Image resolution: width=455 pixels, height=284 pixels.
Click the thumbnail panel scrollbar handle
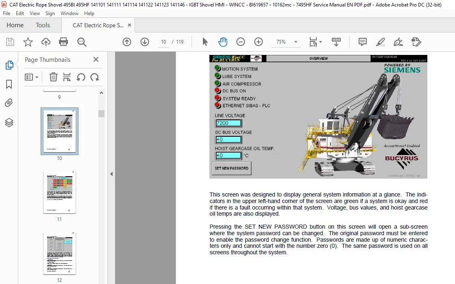click(101, 113)
